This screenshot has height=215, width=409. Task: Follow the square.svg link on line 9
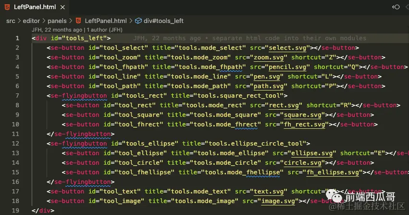tap(303, 115)
